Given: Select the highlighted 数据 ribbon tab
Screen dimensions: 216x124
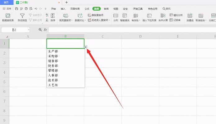Looking at the screenshot, I should click(x=97, y=9).
